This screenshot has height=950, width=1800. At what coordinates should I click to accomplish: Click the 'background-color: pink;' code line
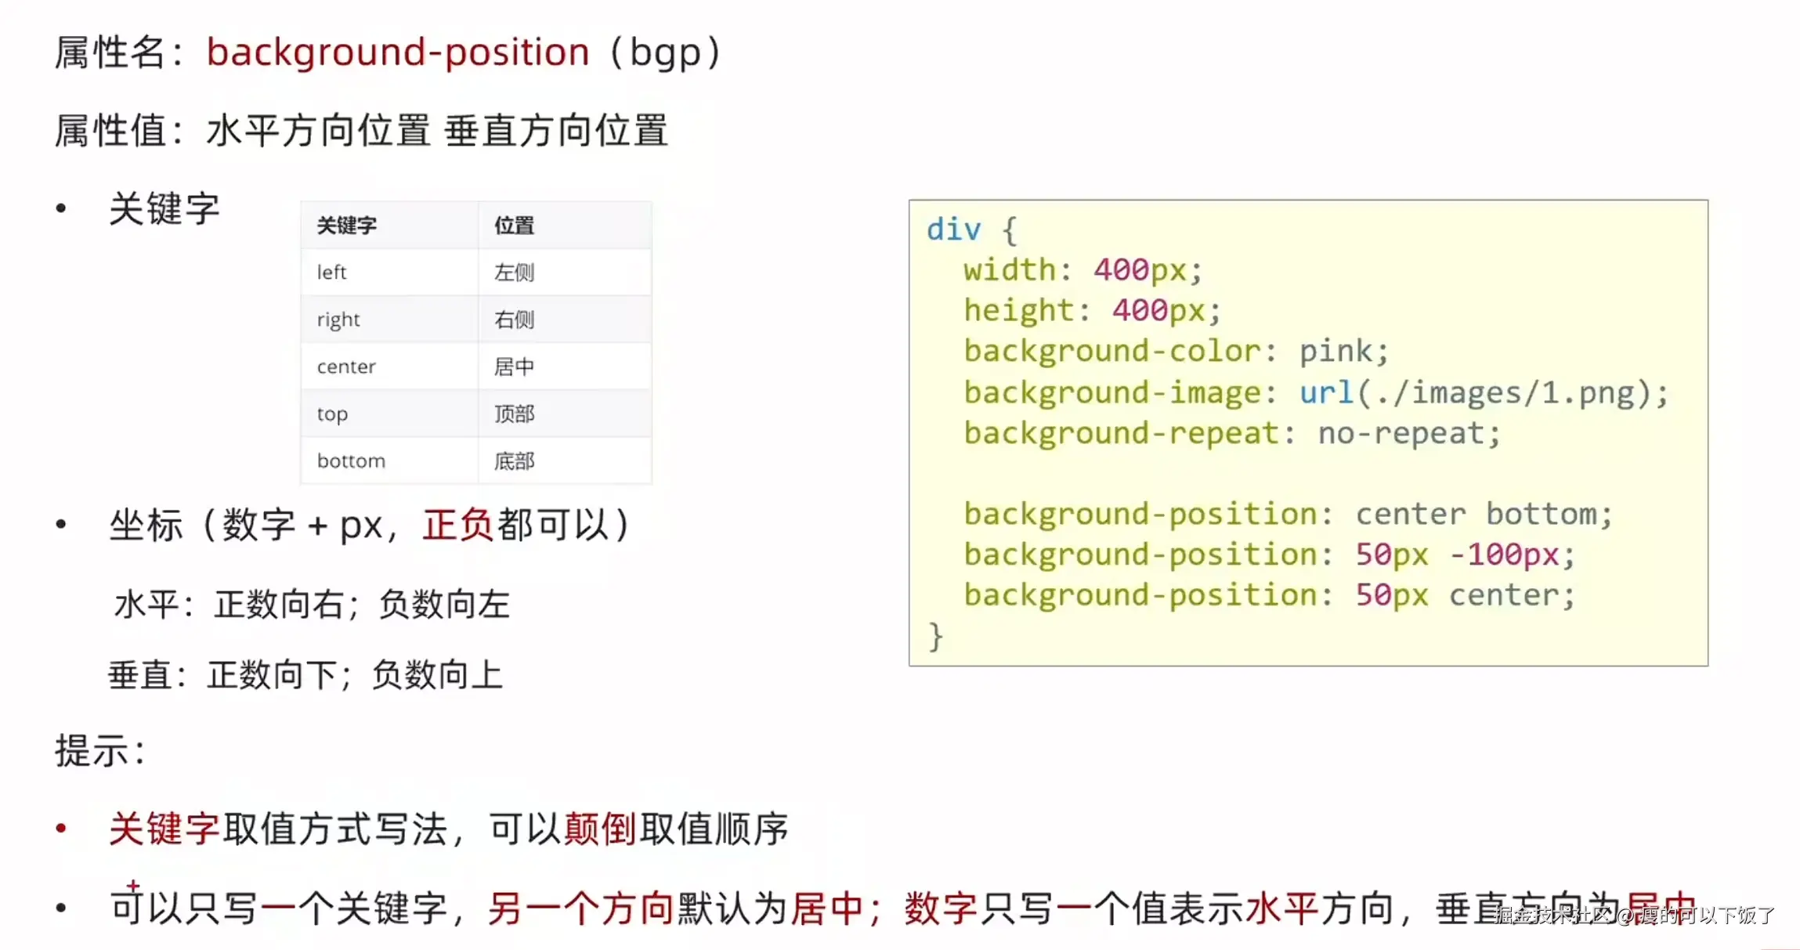point(1175,352)
